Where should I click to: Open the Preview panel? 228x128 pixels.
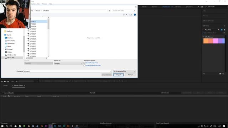pyautogui.click(x=206, y=16)
